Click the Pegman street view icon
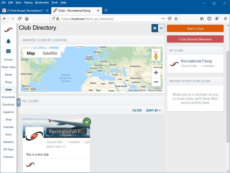The height and width of the screenshot is (173, 230). click(156, 56)
